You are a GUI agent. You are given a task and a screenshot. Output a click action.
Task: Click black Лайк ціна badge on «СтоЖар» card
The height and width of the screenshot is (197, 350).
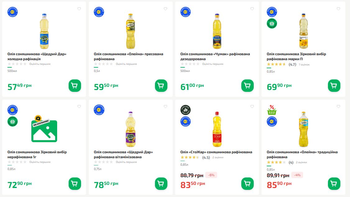click(x=185, y=110)
